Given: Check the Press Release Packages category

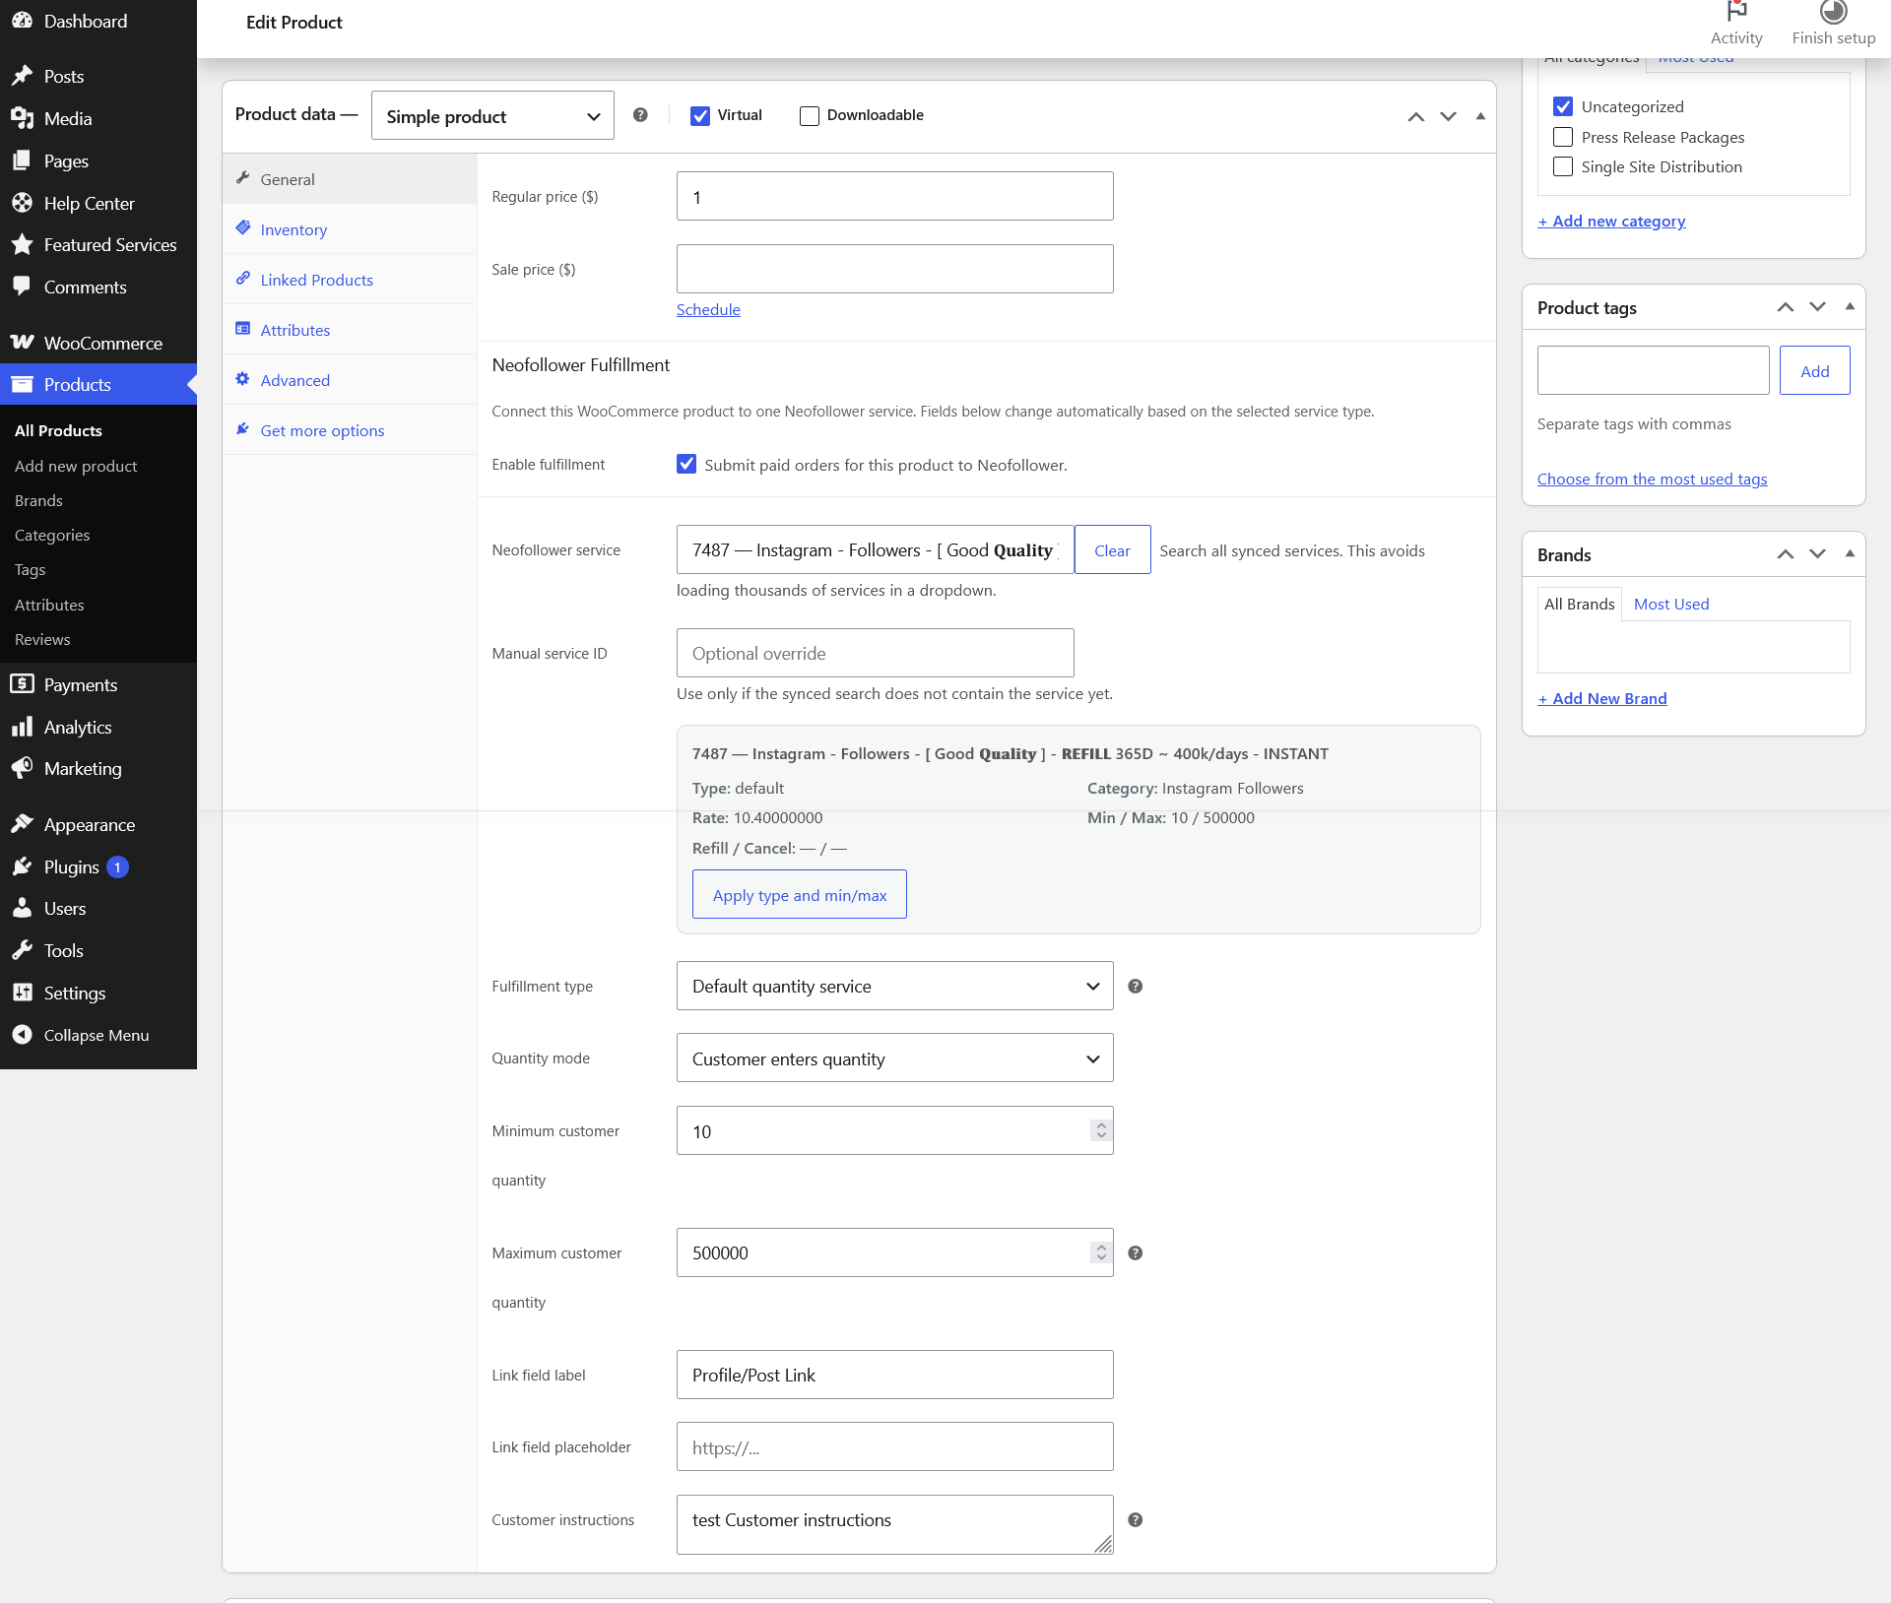Looking at the screenshot, I should click(x=1563, y=137).
